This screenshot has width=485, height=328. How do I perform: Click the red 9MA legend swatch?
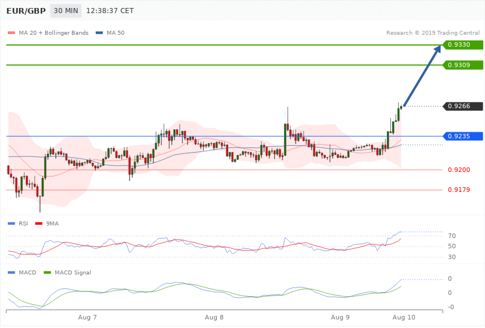click(x=39, y=223)
